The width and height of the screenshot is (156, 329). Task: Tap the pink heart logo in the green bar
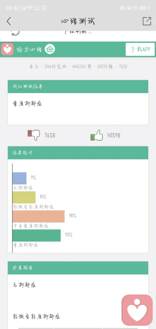tap(7, 49)
